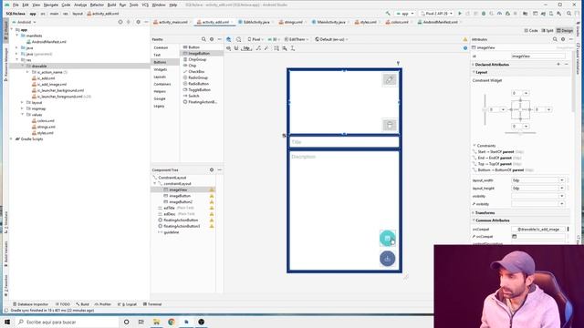Add a declared attribute with plus icon
The height and width of the screenshot is (328, 584).
click(558, 65)
